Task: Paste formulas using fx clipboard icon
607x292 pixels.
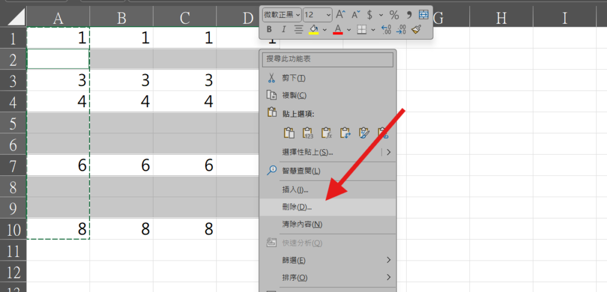Action: click(x=326, y=133)
